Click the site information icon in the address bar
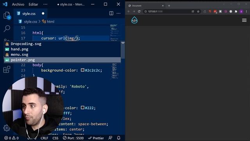The height and width of the screenshot is (141, 250). (146, 11)
